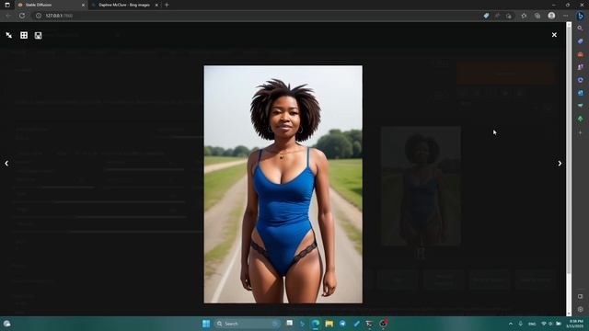Click the page vertical scrollbar
The image size is (589, 331).
[569, 169]
